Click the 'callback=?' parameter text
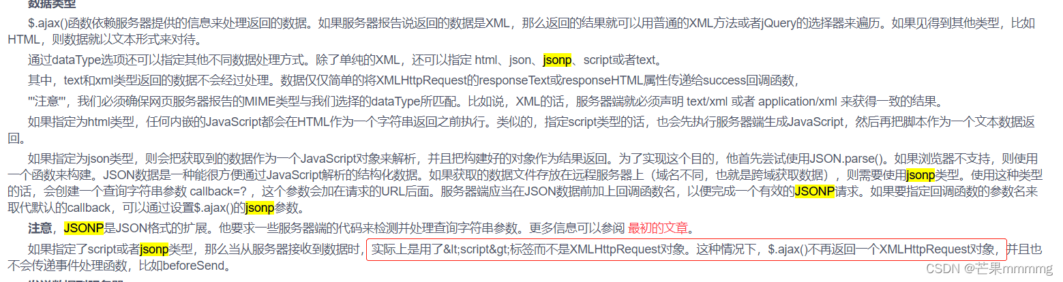The image size is (1063, 282). [223, 191]
